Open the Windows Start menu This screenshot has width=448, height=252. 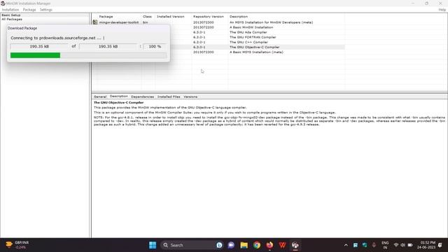153,245
